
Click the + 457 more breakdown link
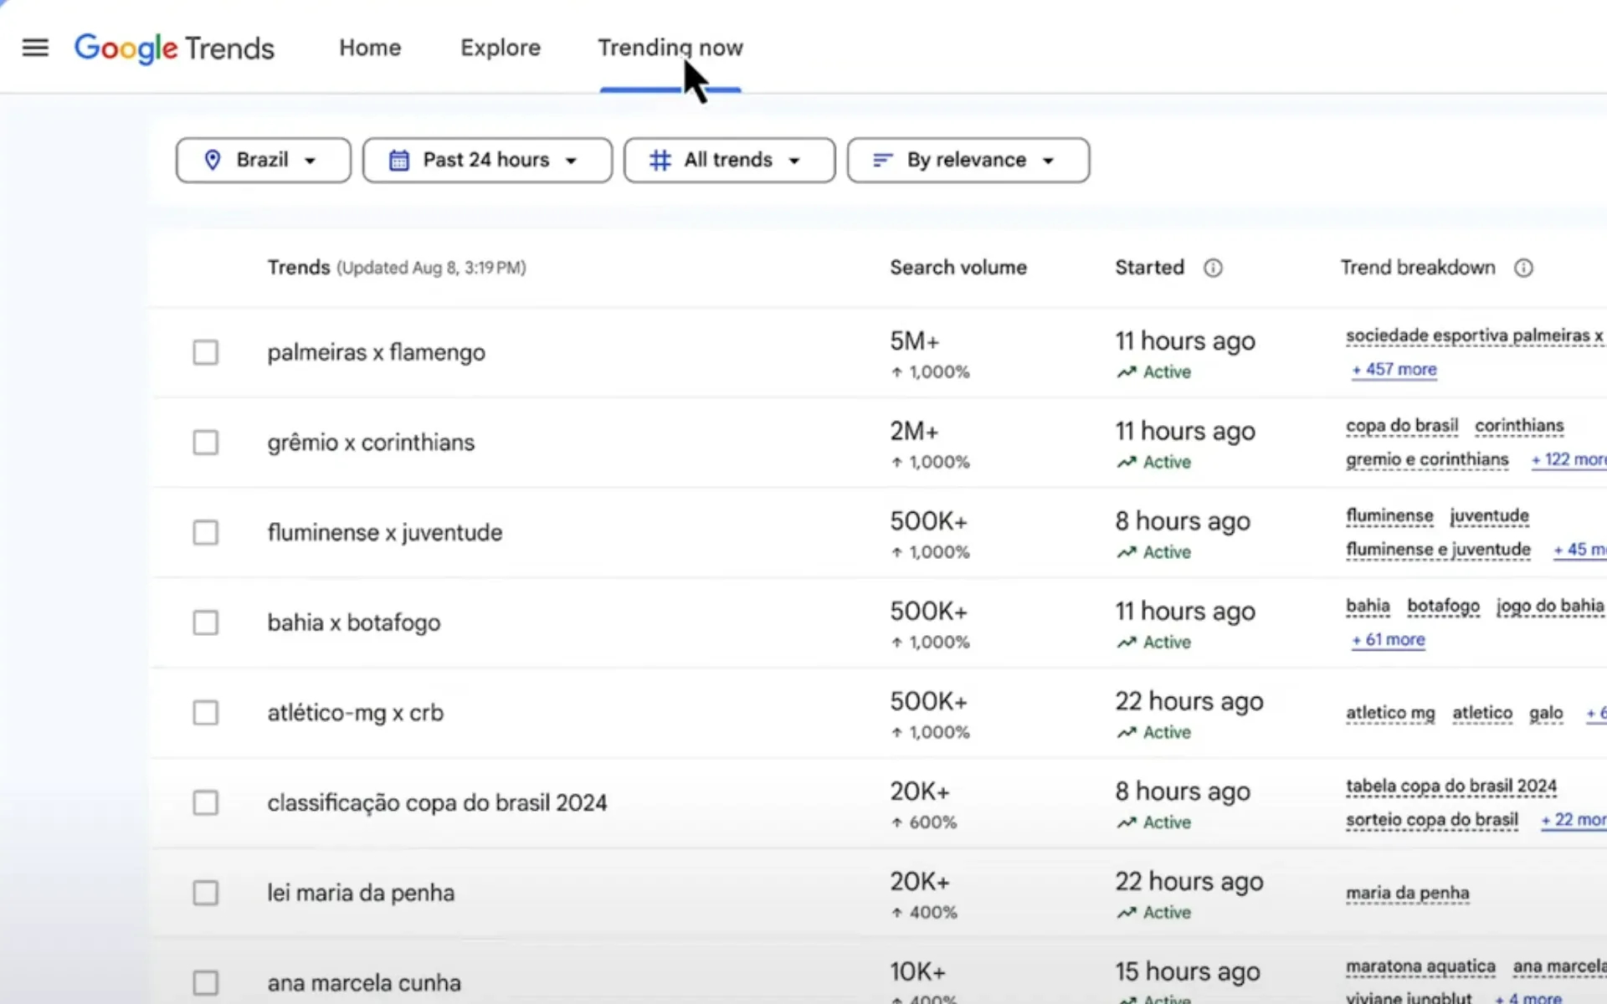point(1393,369)
